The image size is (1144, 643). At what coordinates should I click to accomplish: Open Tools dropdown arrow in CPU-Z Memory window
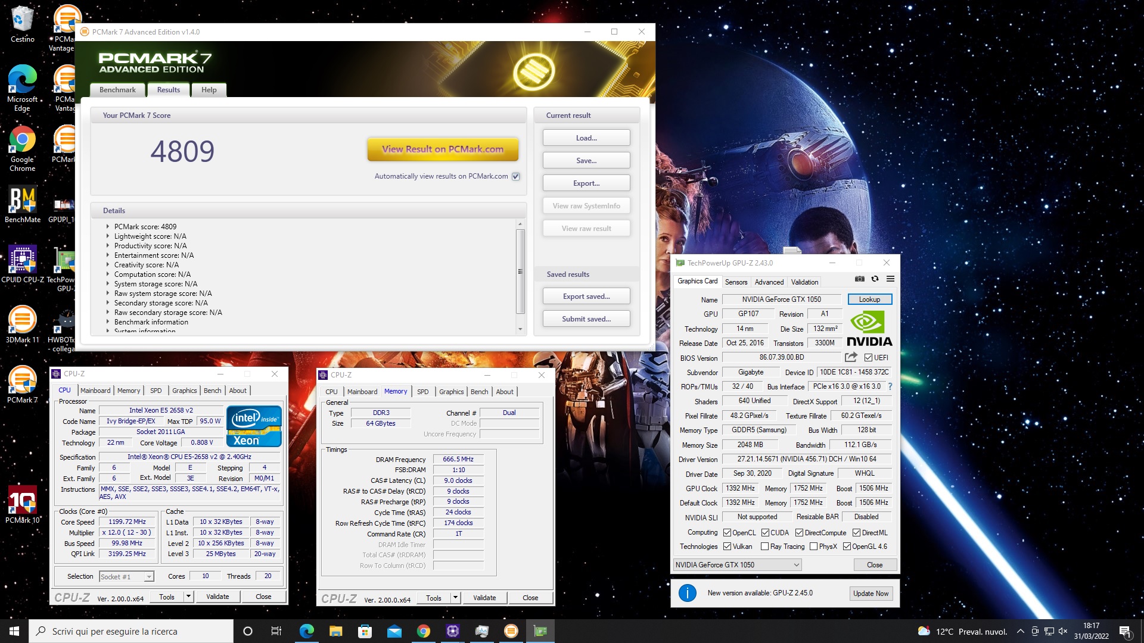(x=455, y=598)
